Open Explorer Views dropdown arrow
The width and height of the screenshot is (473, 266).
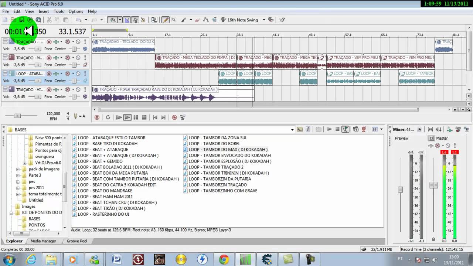coord(381,129)
